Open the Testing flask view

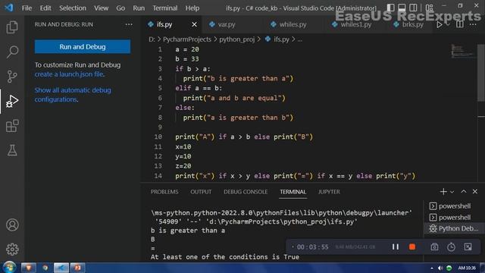[12, 150]
